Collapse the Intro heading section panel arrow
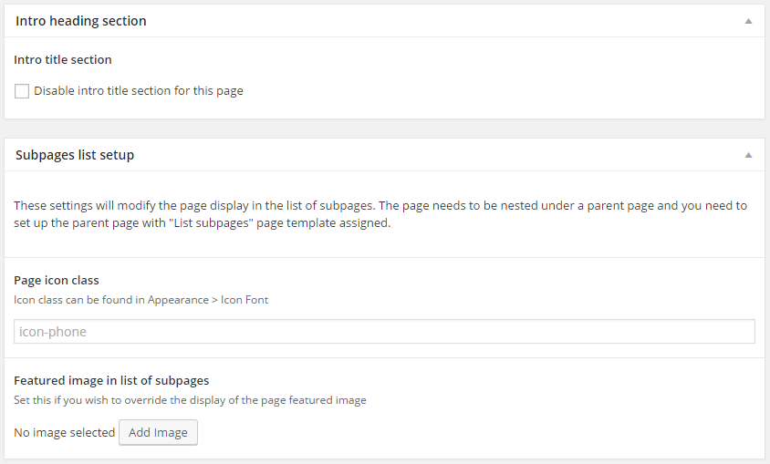 click(748, 21)
